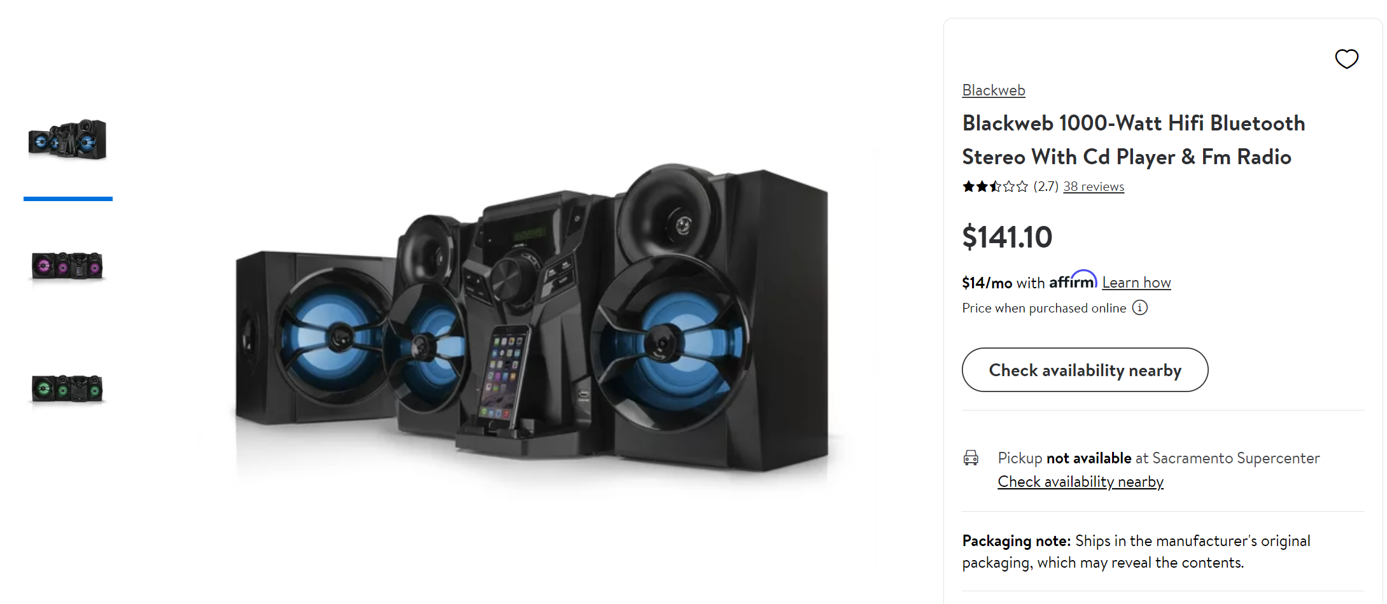The image size is (1387, 604).
Task: Click the Affirm logo
Action: [1073, 280]
